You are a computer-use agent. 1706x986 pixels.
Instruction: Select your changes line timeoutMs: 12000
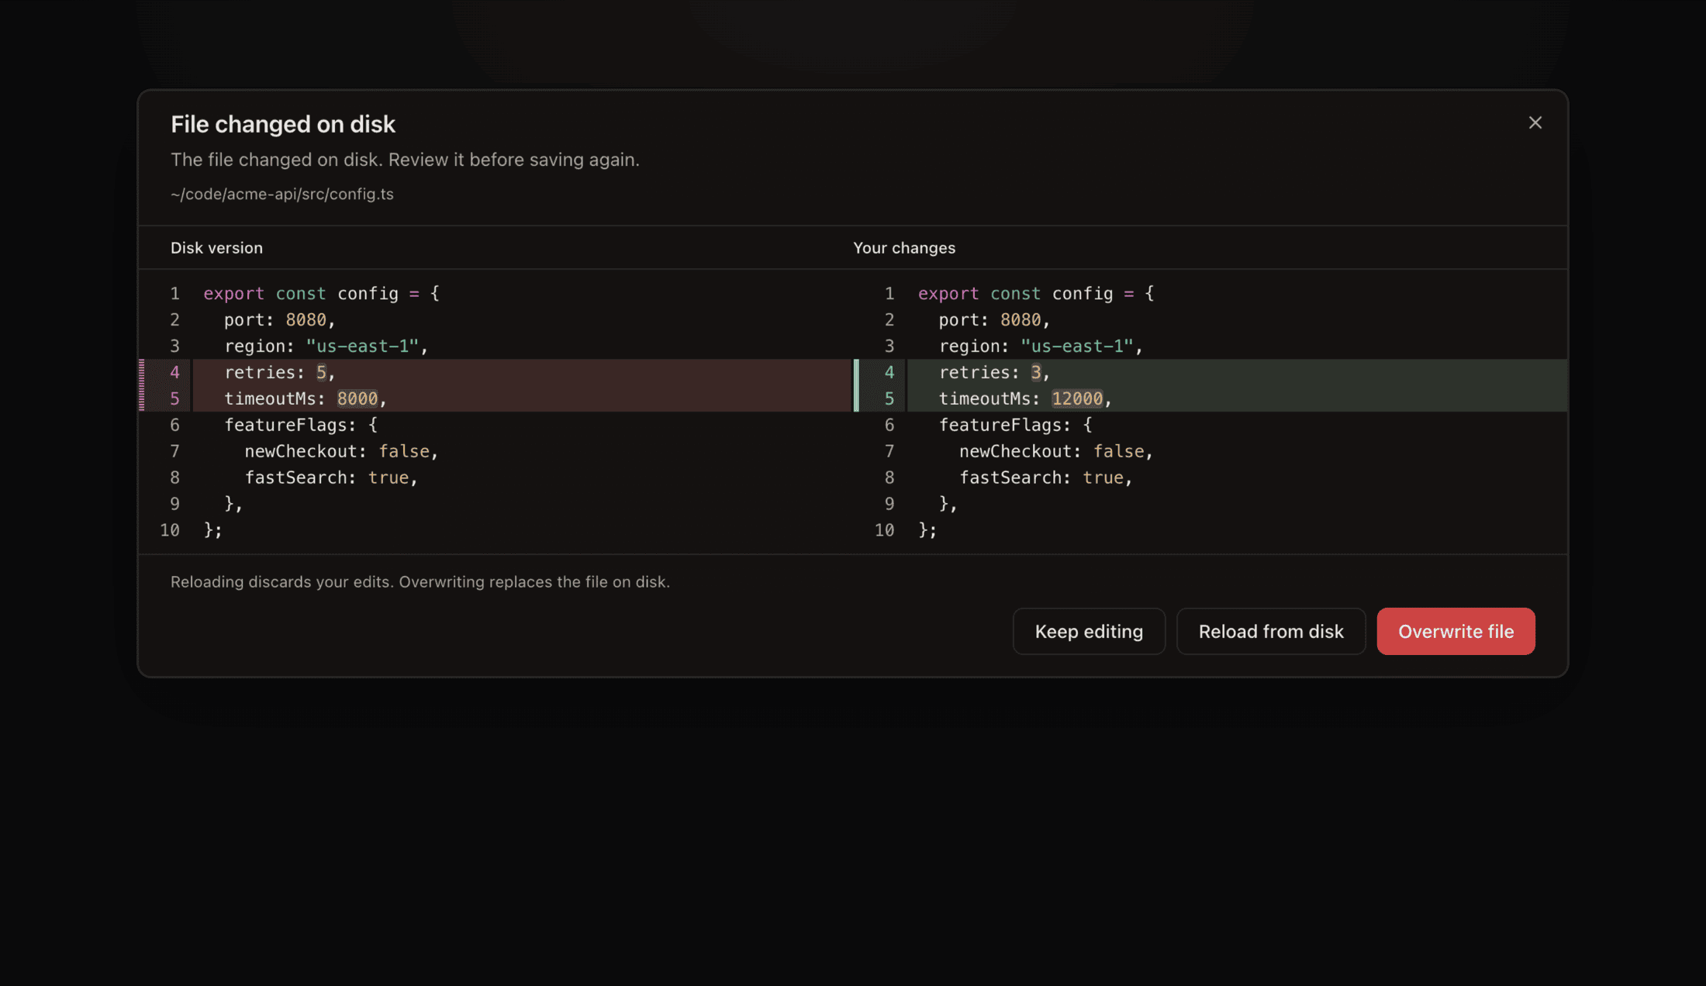[1237, 398]
